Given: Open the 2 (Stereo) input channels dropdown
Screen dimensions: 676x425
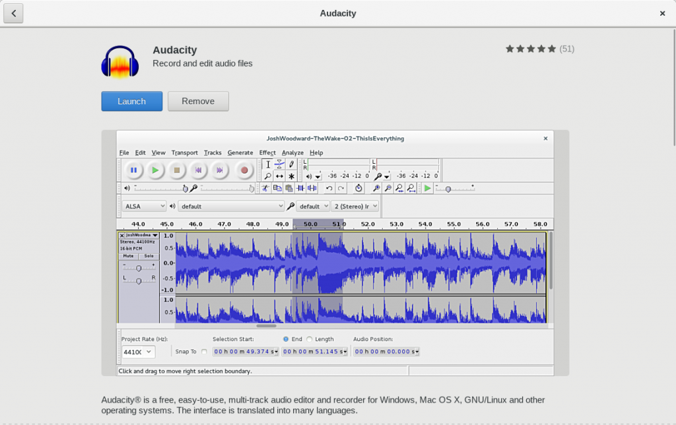Looking at the screenshot, I should pyautogui.click(x=355, y=206).
